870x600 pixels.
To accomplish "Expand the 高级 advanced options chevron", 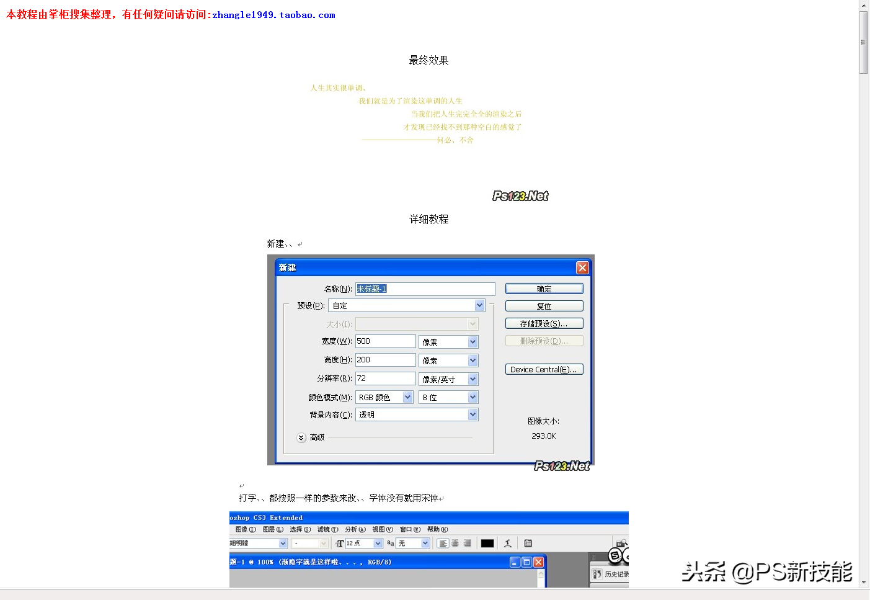I will [301, 437].
